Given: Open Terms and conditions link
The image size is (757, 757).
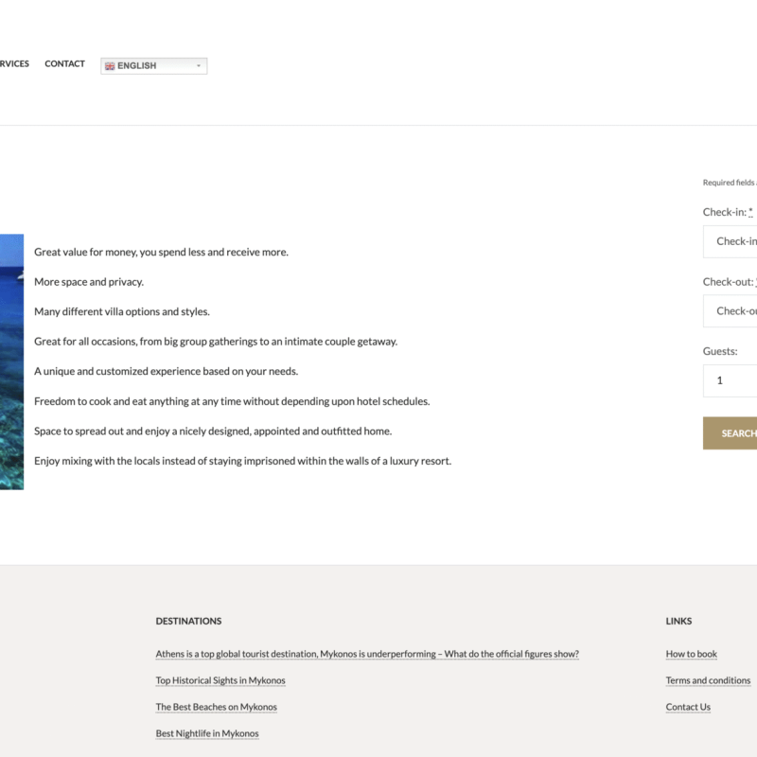Looking at the screenshot, I should (x=708, y=680).
